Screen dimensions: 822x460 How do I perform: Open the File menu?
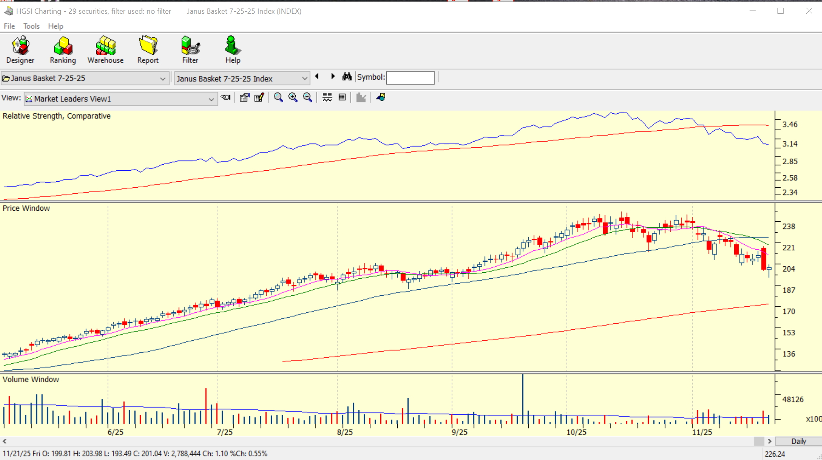click(9, 26)
